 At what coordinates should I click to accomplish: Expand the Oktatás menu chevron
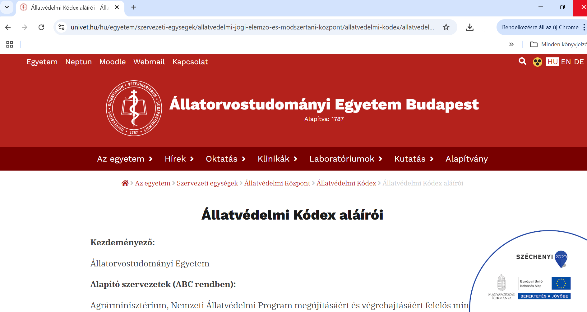244,159
